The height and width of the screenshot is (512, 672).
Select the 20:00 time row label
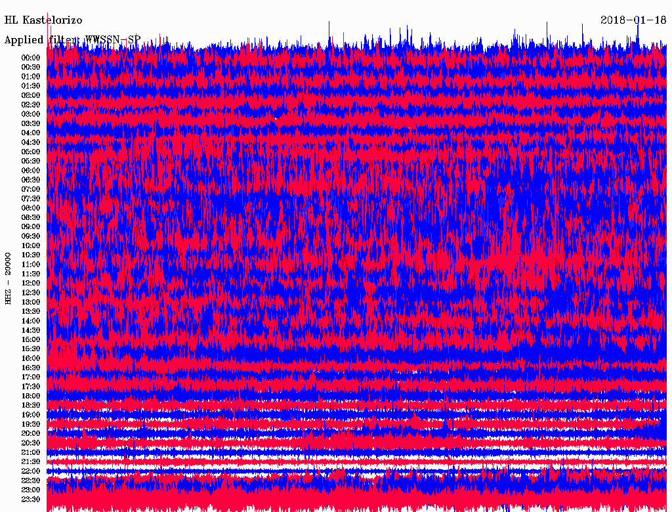click(31, 434)
